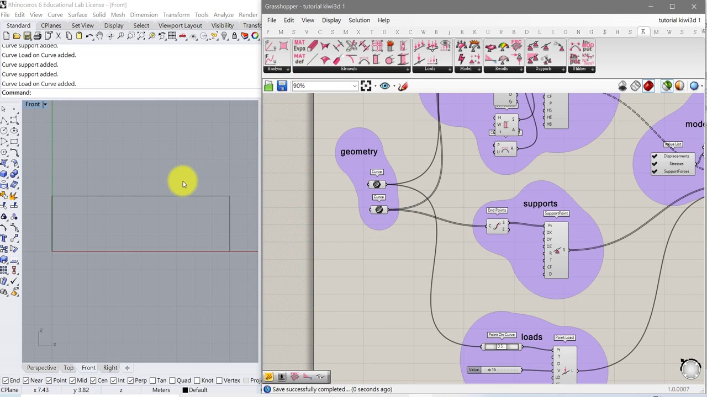Click the Open file folder icon in Rhino

pos(17,36)
